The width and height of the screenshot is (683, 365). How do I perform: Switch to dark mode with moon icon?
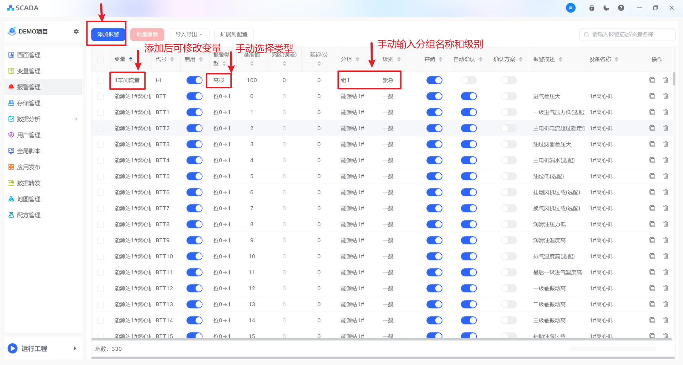click(x=606, y=8)
